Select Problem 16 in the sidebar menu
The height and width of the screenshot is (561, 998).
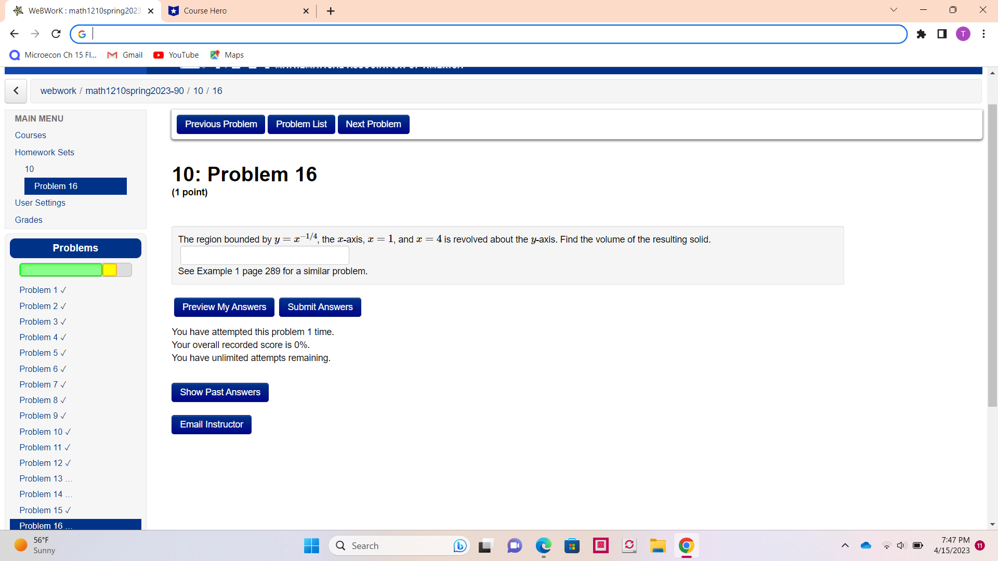(56, 186)
